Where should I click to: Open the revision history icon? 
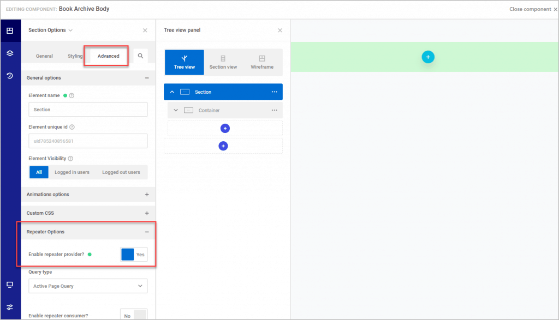[10, 76]
